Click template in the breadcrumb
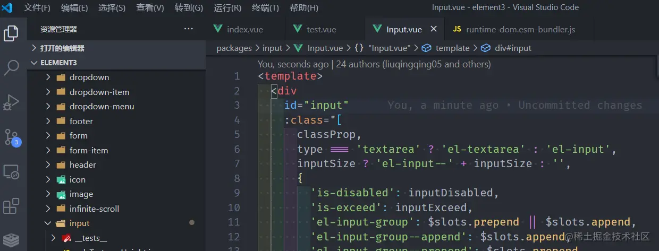The height and width of the screenshot is (251, 659). click(x=452, y=48)
